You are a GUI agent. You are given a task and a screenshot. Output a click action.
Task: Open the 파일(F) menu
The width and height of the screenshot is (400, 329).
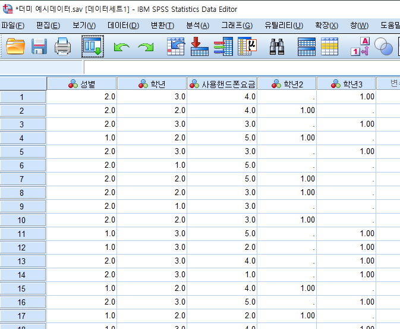[x=12, y=26]
